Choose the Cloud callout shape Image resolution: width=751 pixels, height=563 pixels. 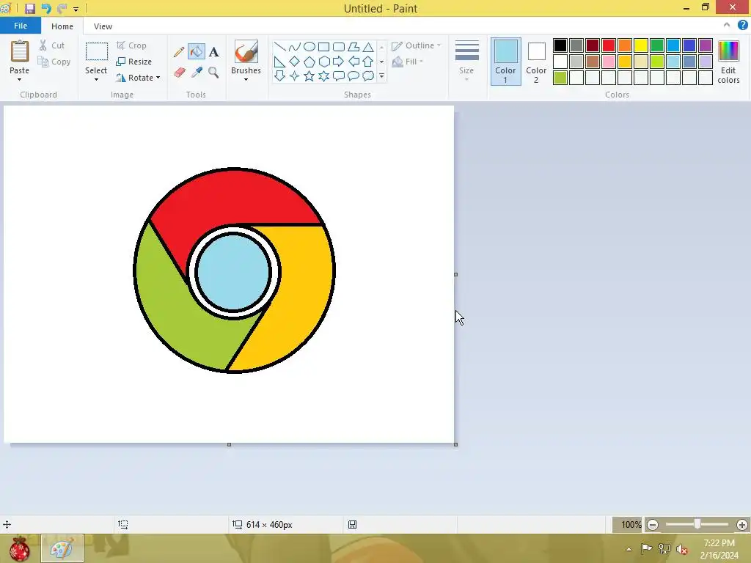click(368, 76)
